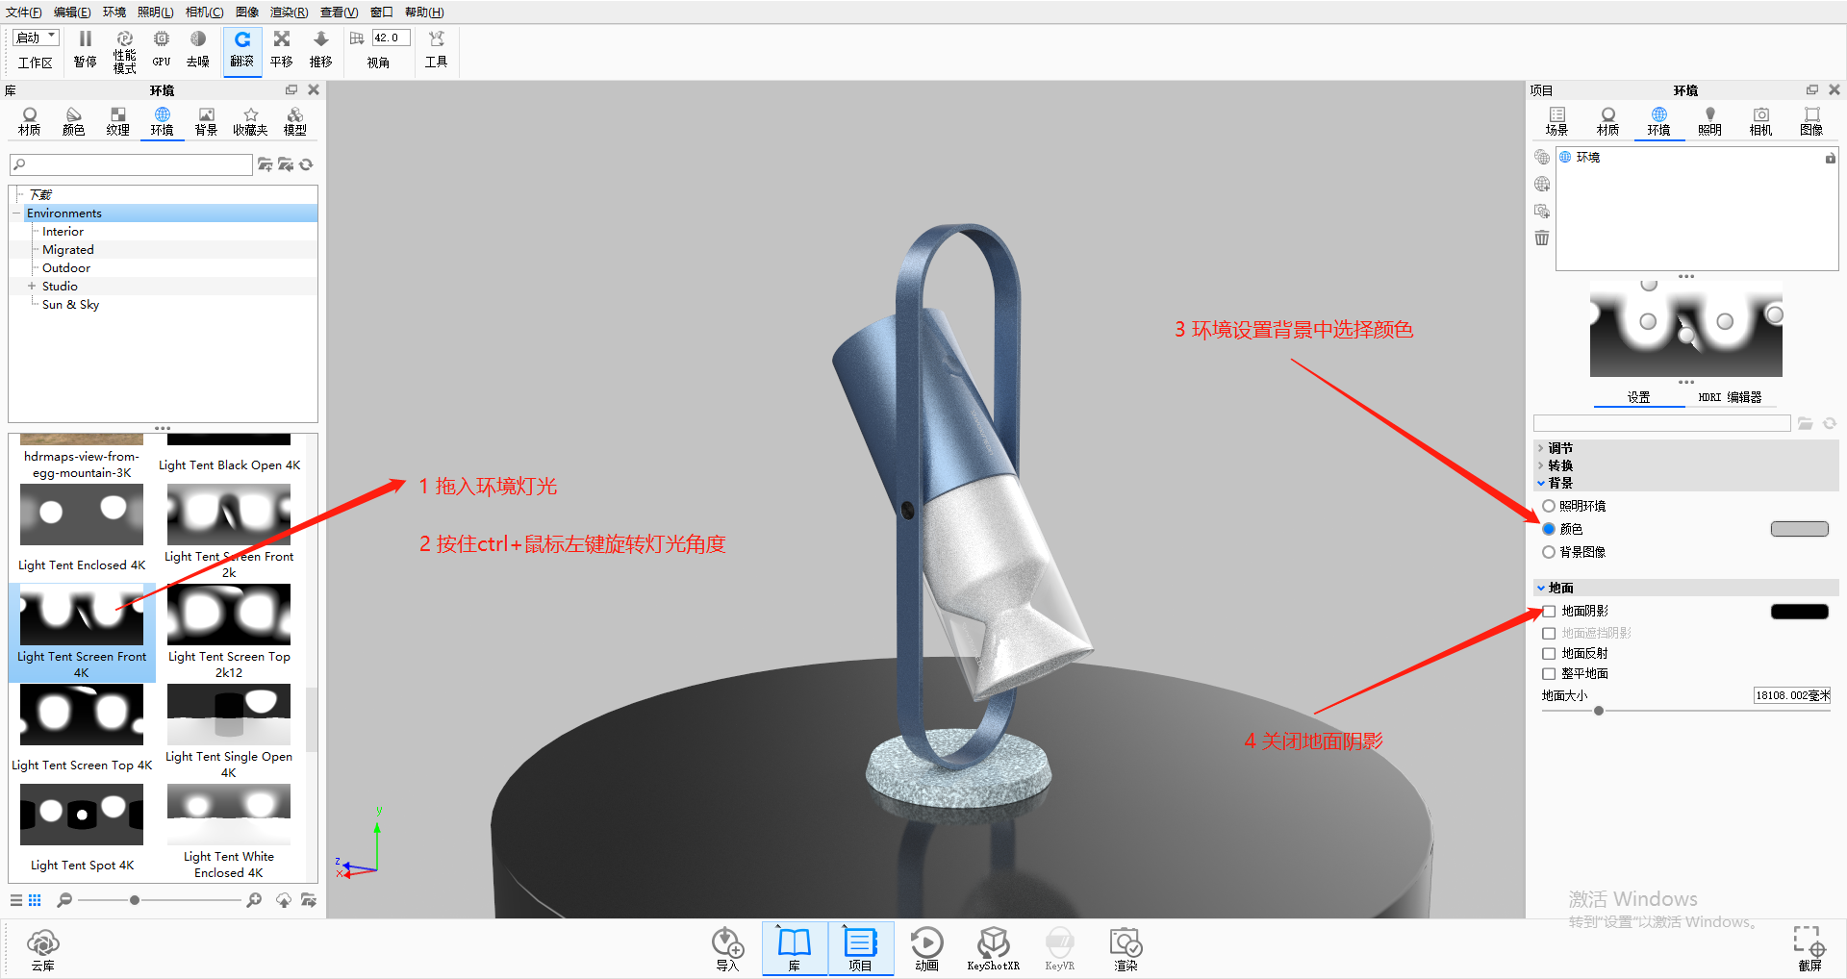This screenshot has width=1847, height=979.
Task: Open project Scene (场景) tab
Action: point(1557,122)
